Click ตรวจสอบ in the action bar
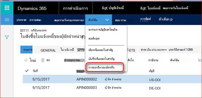 point(35,20)
